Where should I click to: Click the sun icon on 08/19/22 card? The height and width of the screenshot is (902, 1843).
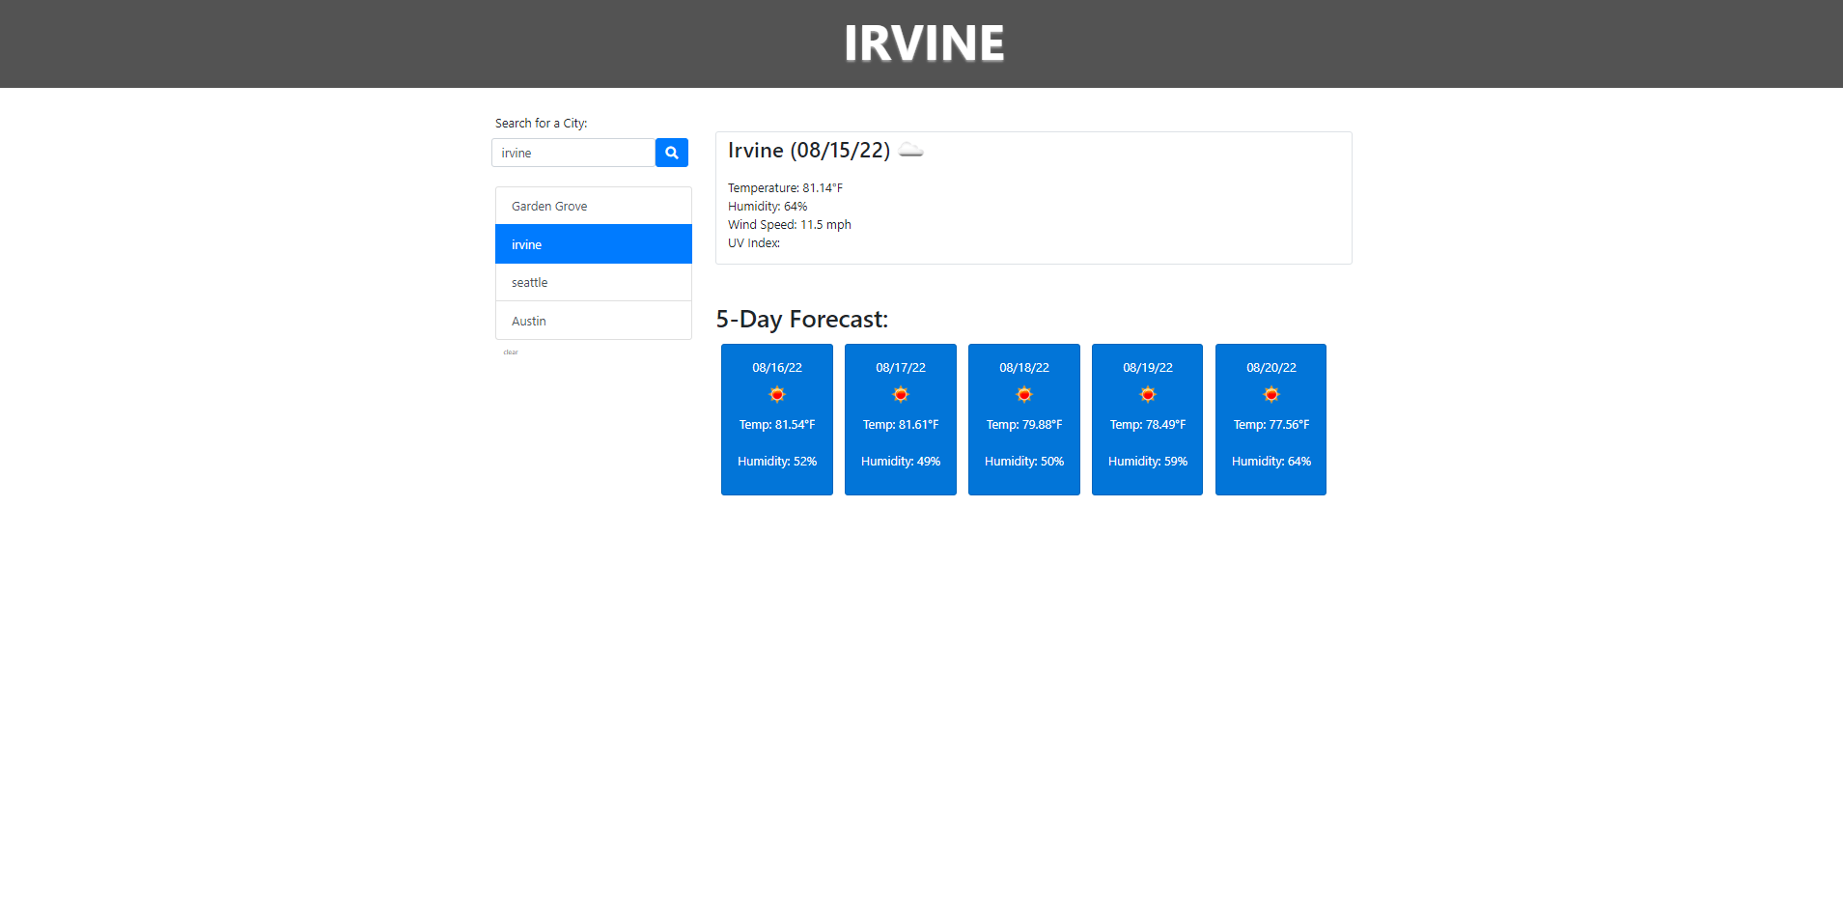tap(1147, 394)
